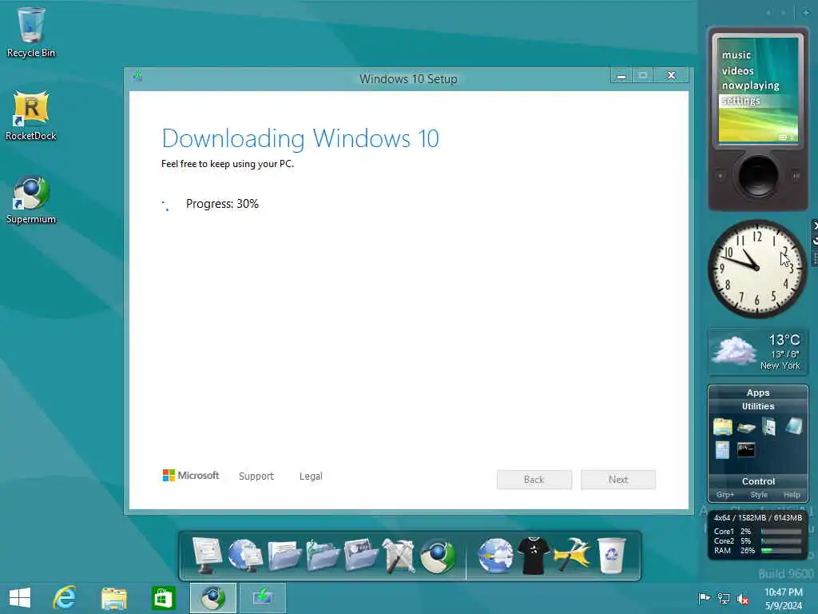Open Recycle Bin on the desktop

[31, 32]
